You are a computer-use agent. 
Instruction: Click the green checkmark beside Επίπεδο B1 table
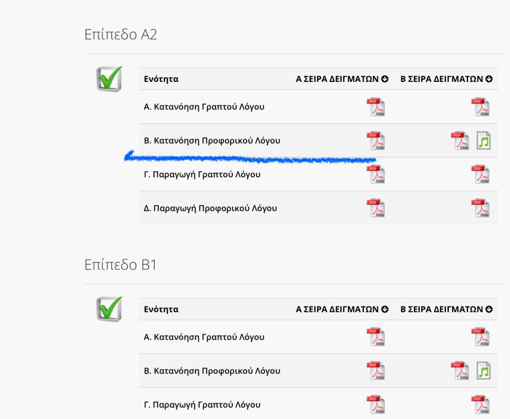(109, 309)
